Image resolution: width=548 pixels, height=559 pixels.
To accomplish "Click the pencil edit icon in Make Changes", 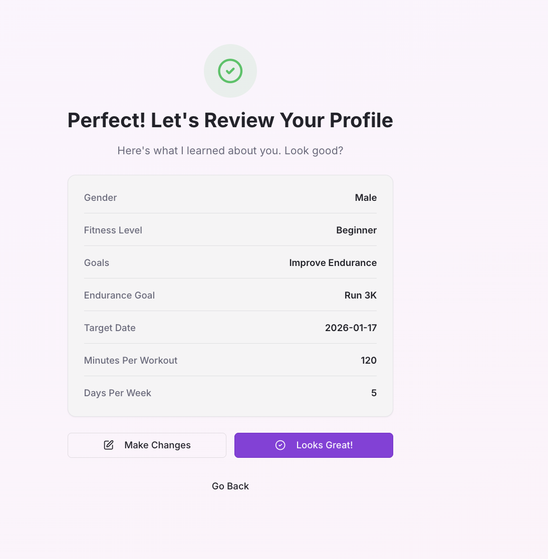I will (109, 445).
